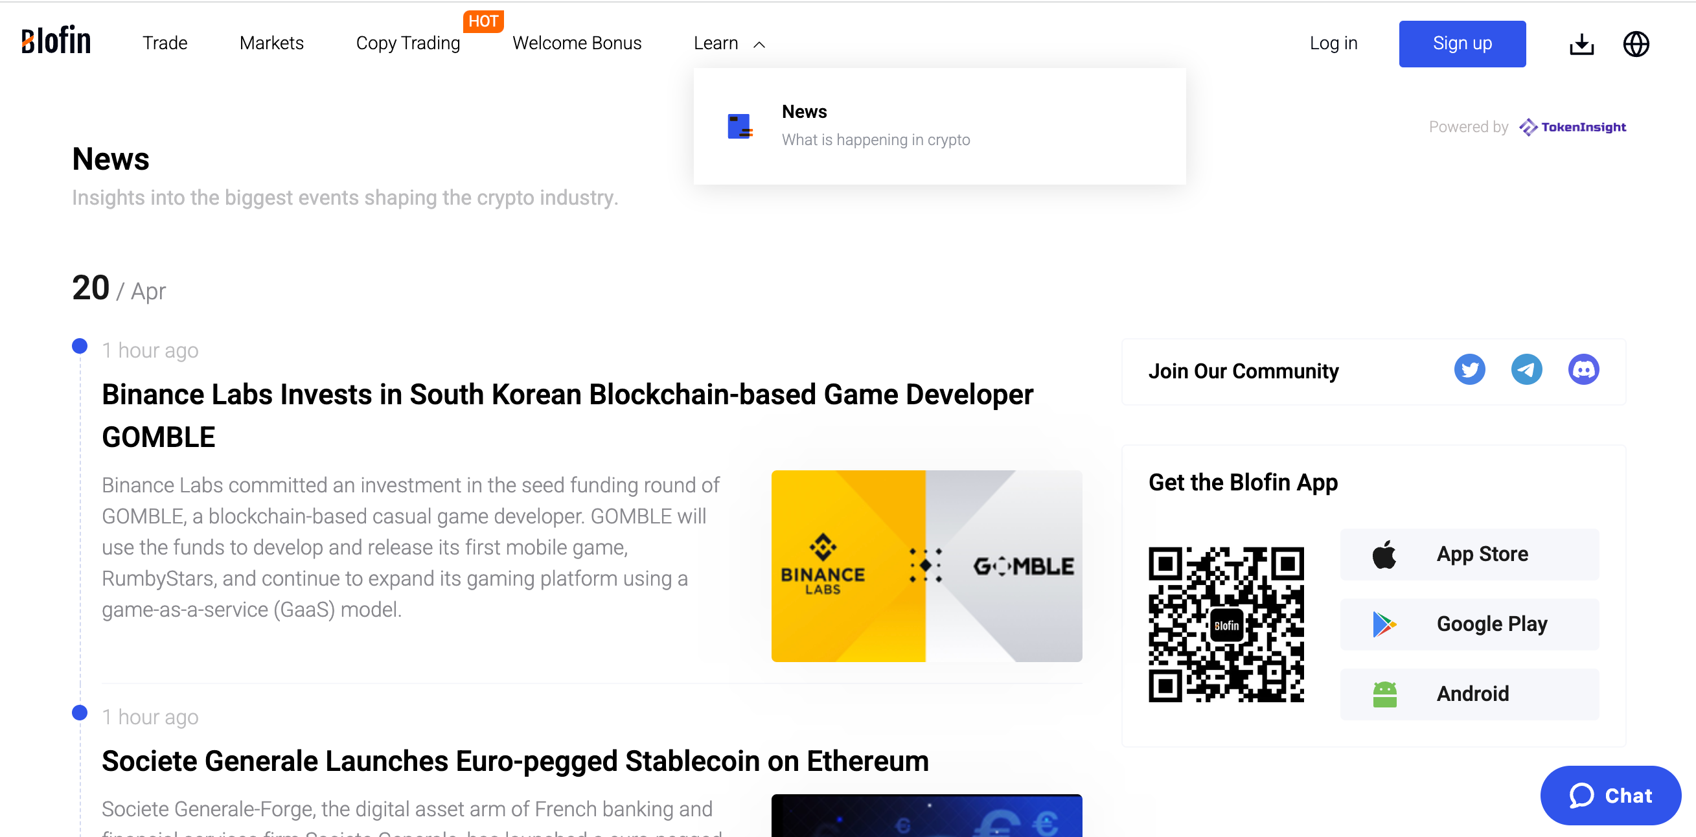This screenshot has width=1696, height=837.
Task: Click the Sign up button
Action: 1461,43
